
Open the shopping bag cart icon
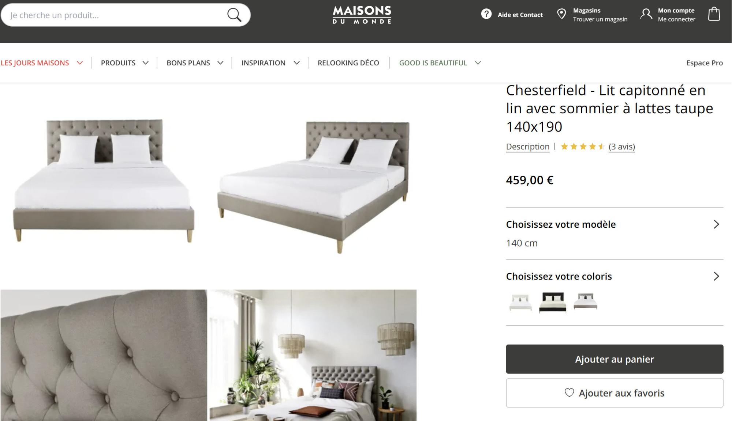(714, 14)
